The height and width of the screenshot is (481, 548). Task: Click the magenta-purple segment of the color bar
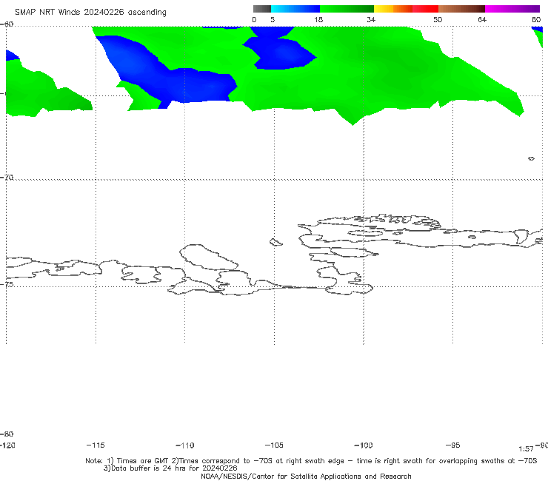[512, 9]
